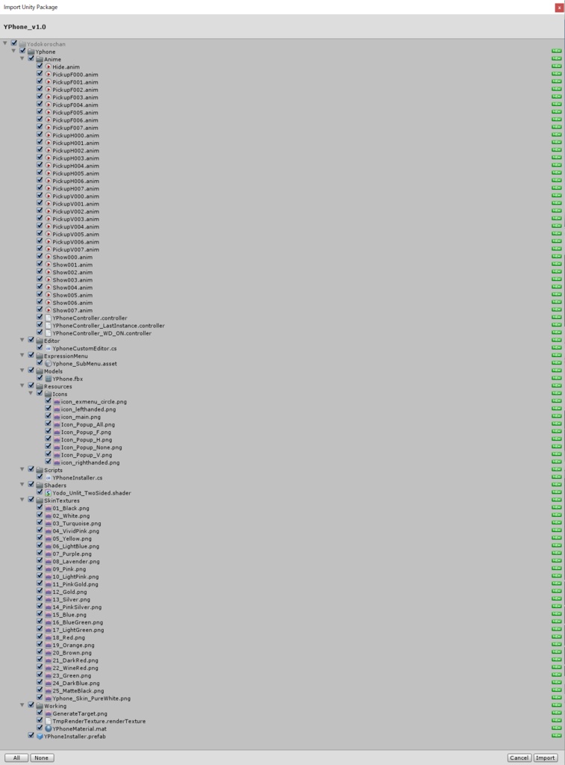Click the YPhone.fbx model icon
The width and height of the screenshot is (565, 765).
pyautogui.click(x=49, y=379)
